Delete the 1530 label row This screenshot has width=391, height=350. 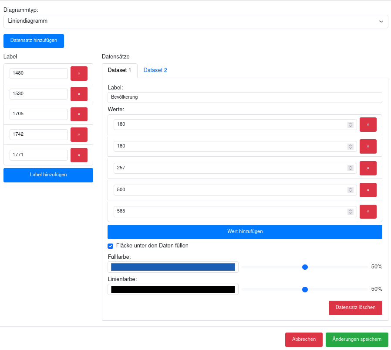(79, 94)
